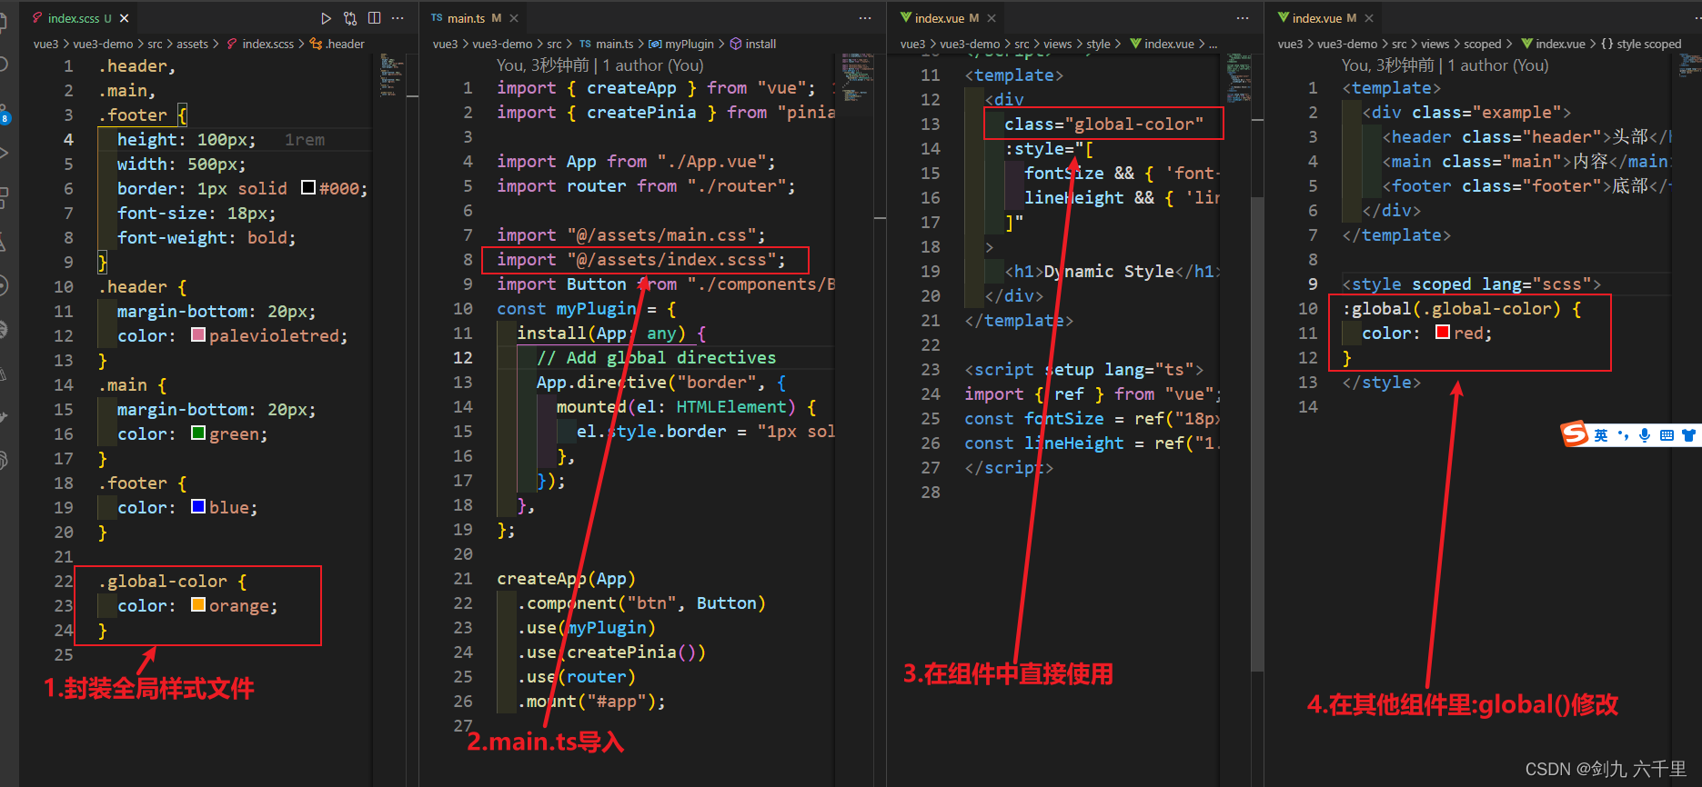Open the #000 border color swatch

click(x=308, y=187)
